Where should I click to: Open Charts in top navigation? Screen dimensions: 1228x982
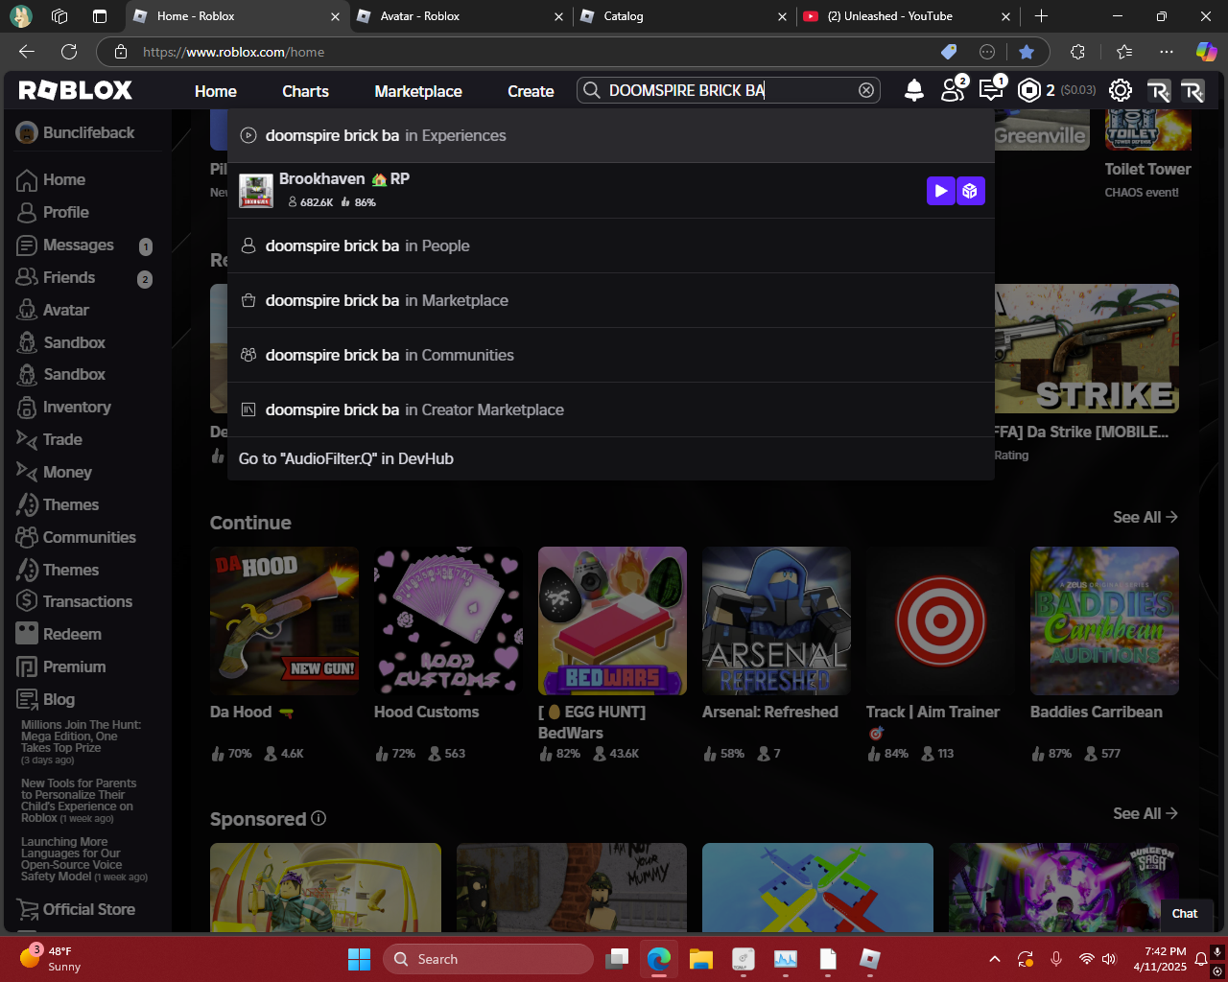tap(305, 91)
